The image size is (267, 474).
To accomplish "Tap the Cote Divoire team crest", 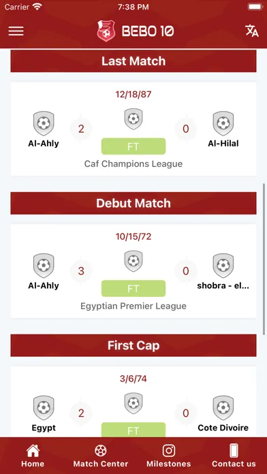I will 223,407.
